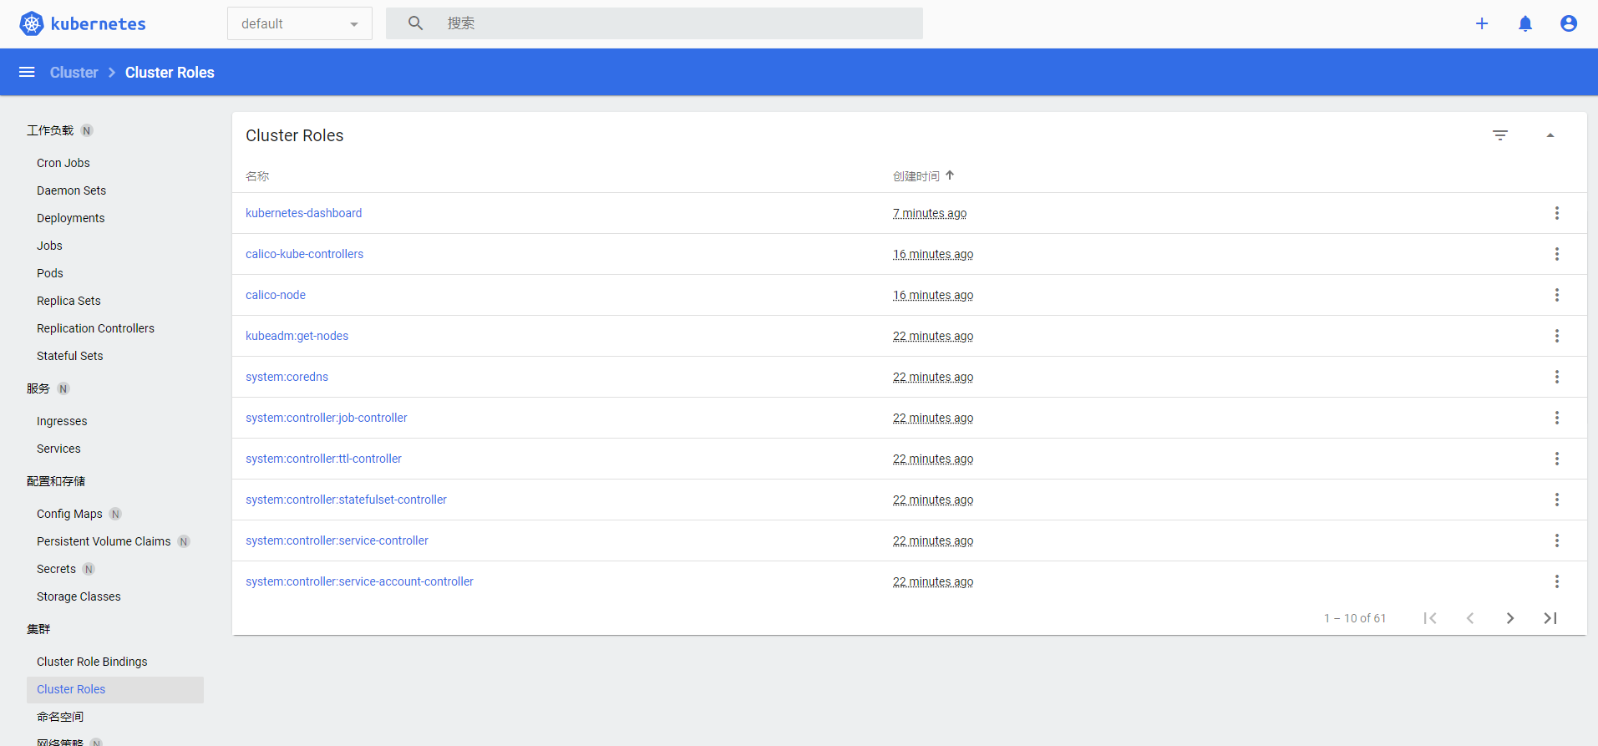This screenshot has width=1598, height=746.
Task: Open Secrets in sidebar
Action: (x=56, y=569)
